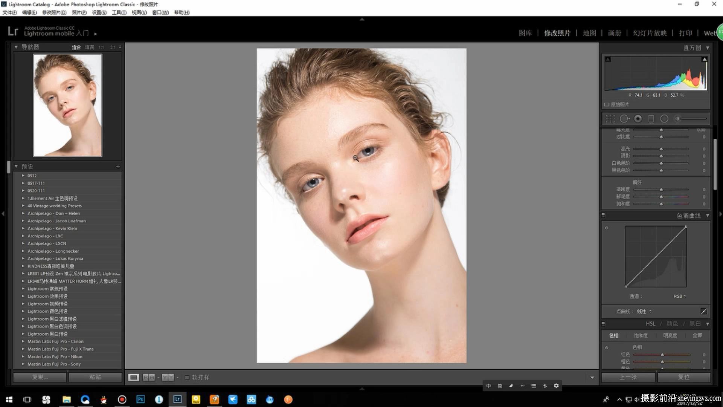Pick the tone curve targeted adjustment tool
723x407 pixels.
(x=607, y=228)
